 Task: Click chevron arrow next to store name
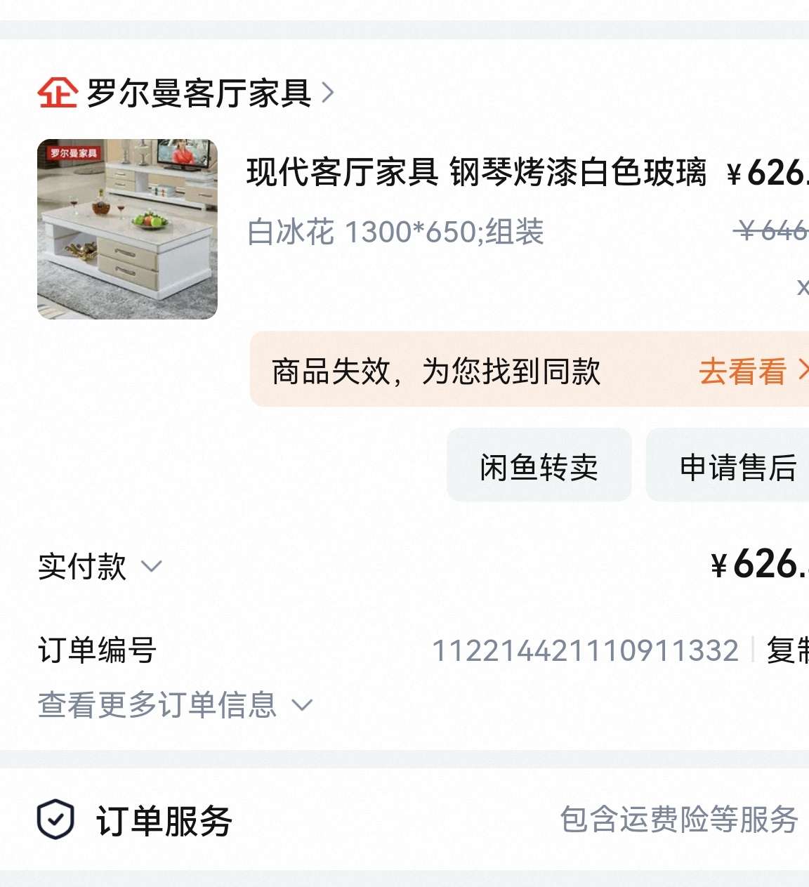[327, 93]
